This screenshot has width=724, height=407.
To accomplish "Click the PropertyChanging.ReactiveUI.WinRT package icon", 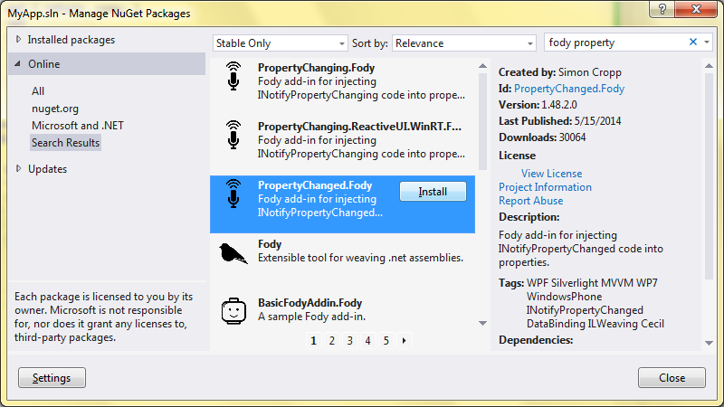I will tap(233, 135).
